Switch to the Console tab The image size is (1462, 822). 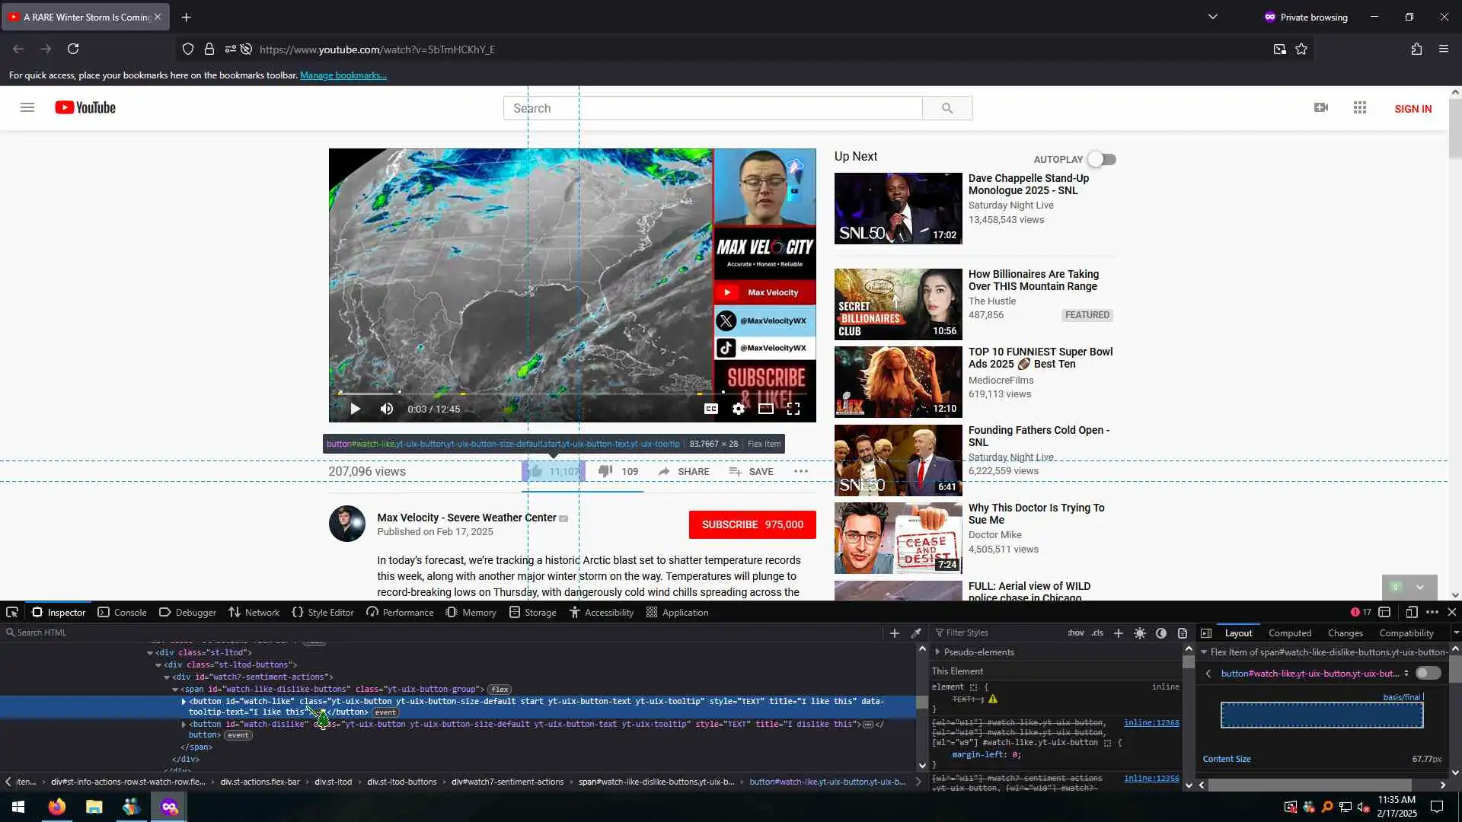tap(122, 613)
